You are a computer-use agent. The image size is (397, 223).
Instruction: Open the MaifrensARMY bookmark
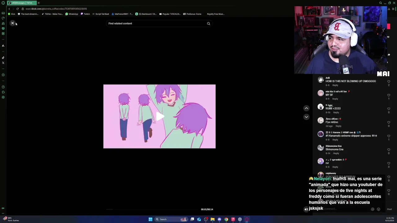(122, 14)
